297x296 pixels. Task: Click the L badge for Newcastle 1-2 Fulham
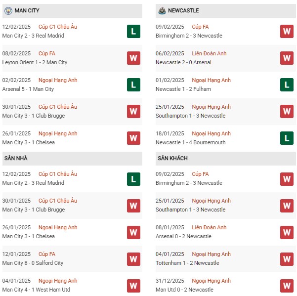[287, 85]
